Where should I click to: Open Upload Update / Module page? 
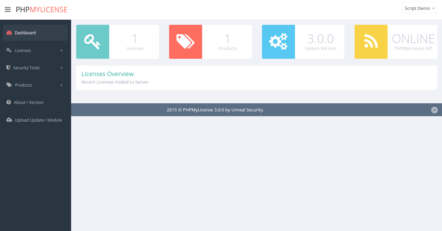tap(38, 120)
